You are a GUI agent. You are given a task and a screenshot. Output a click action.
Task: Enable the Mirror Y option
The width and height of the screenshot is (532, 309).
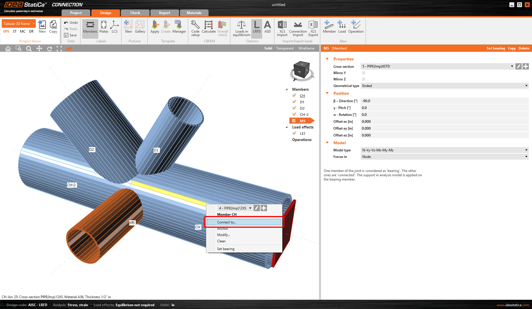pyautogui.click(x=363, y=73)
